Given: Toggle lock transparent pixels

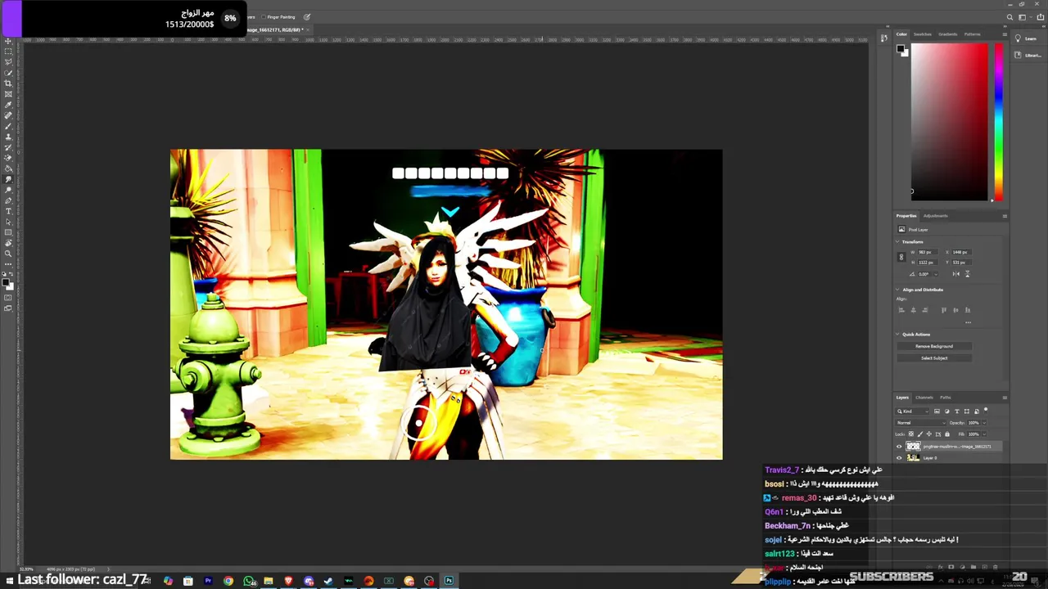Looking at the screenshot, I should [911, 434].
